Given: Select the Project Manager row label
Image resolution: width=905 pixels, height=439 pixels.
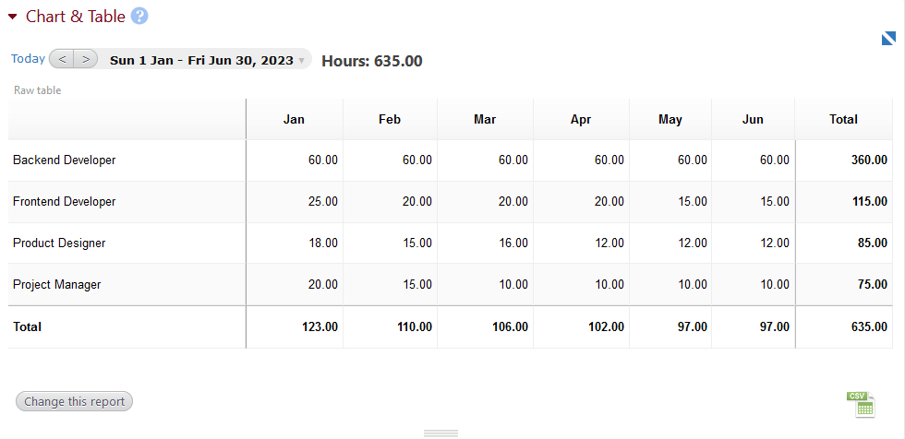Looking at the screenshot, I should 57,285.
